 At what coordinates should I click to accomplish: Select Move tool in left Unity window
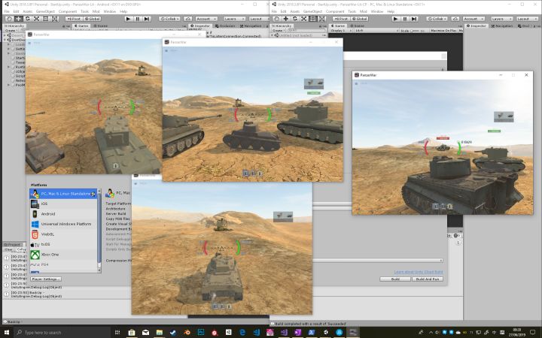coord(19,19)
